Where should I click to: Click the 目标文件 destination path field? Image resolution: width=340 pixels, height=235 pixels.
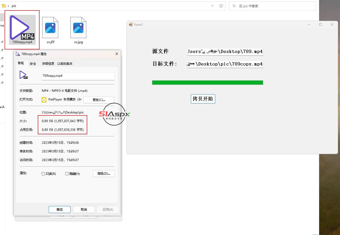click(x=225, y=64)
